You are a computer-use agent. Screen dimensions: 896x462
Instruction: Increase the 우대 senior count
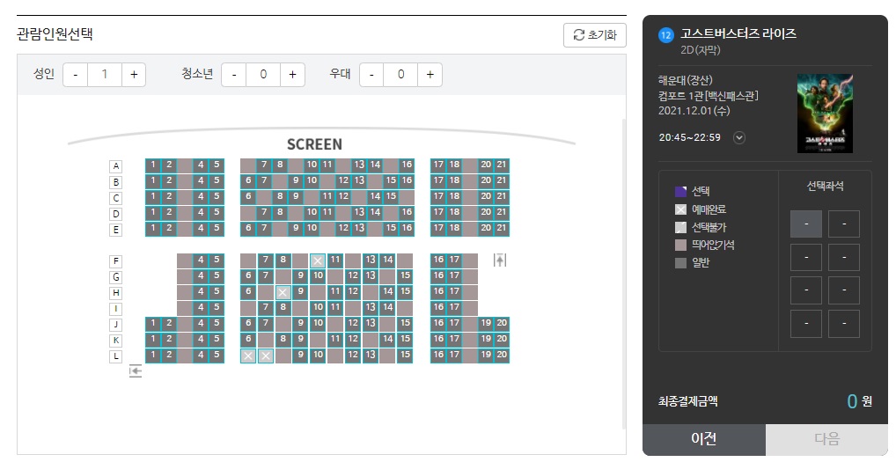pos(430,75)
